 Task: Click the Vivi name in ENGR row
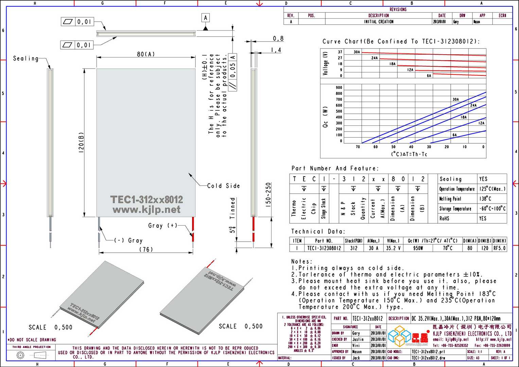click(x=356, y=345)
